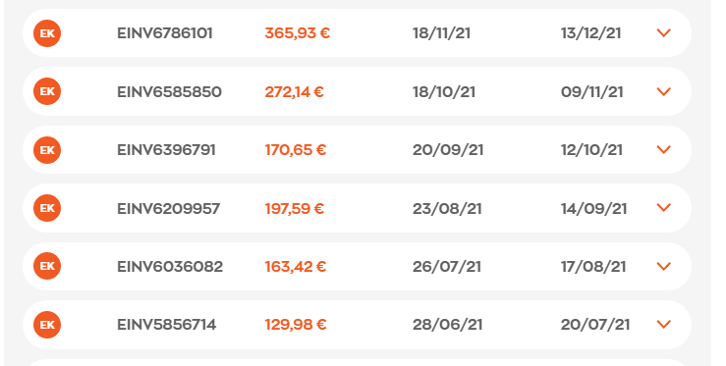Select the EK icon for invoice EINV5856714
Viewport: 726px width, 366px height.
[x=47, y=325]
